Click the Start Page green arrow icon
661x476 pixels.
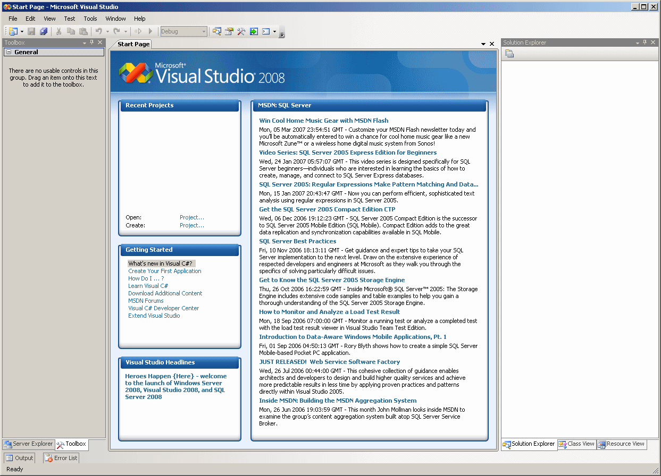(254, 31)
